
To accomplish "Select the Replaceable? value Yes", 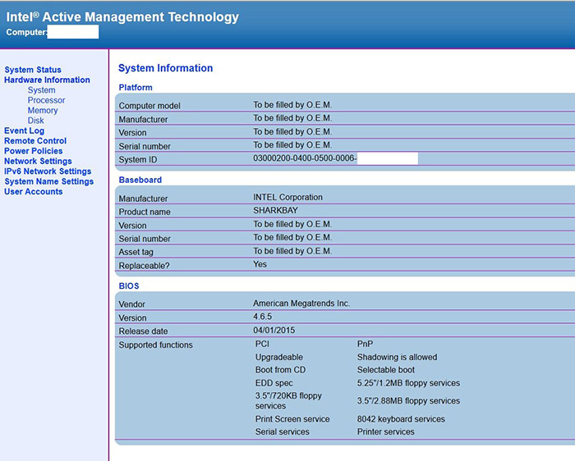I will pos(260,264).
